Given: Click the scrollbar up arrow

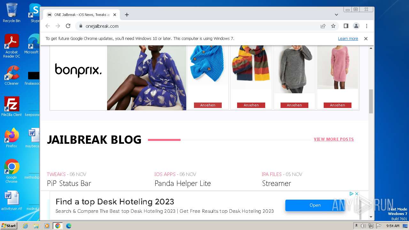Looking at the screenshot, I should [x=371, y=48].
